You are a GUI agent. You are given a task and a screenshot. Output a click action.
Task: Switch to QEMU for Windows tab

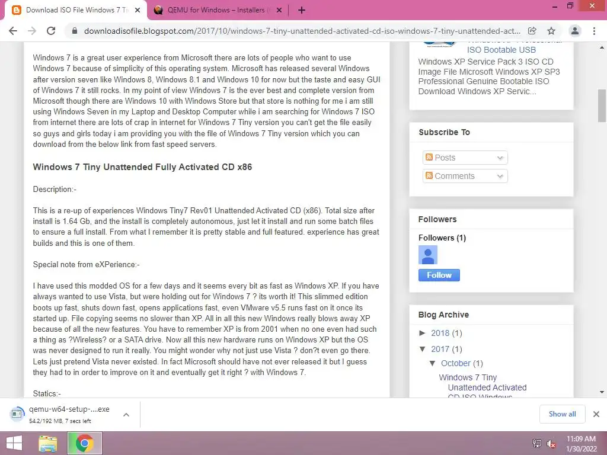[218, 10]
